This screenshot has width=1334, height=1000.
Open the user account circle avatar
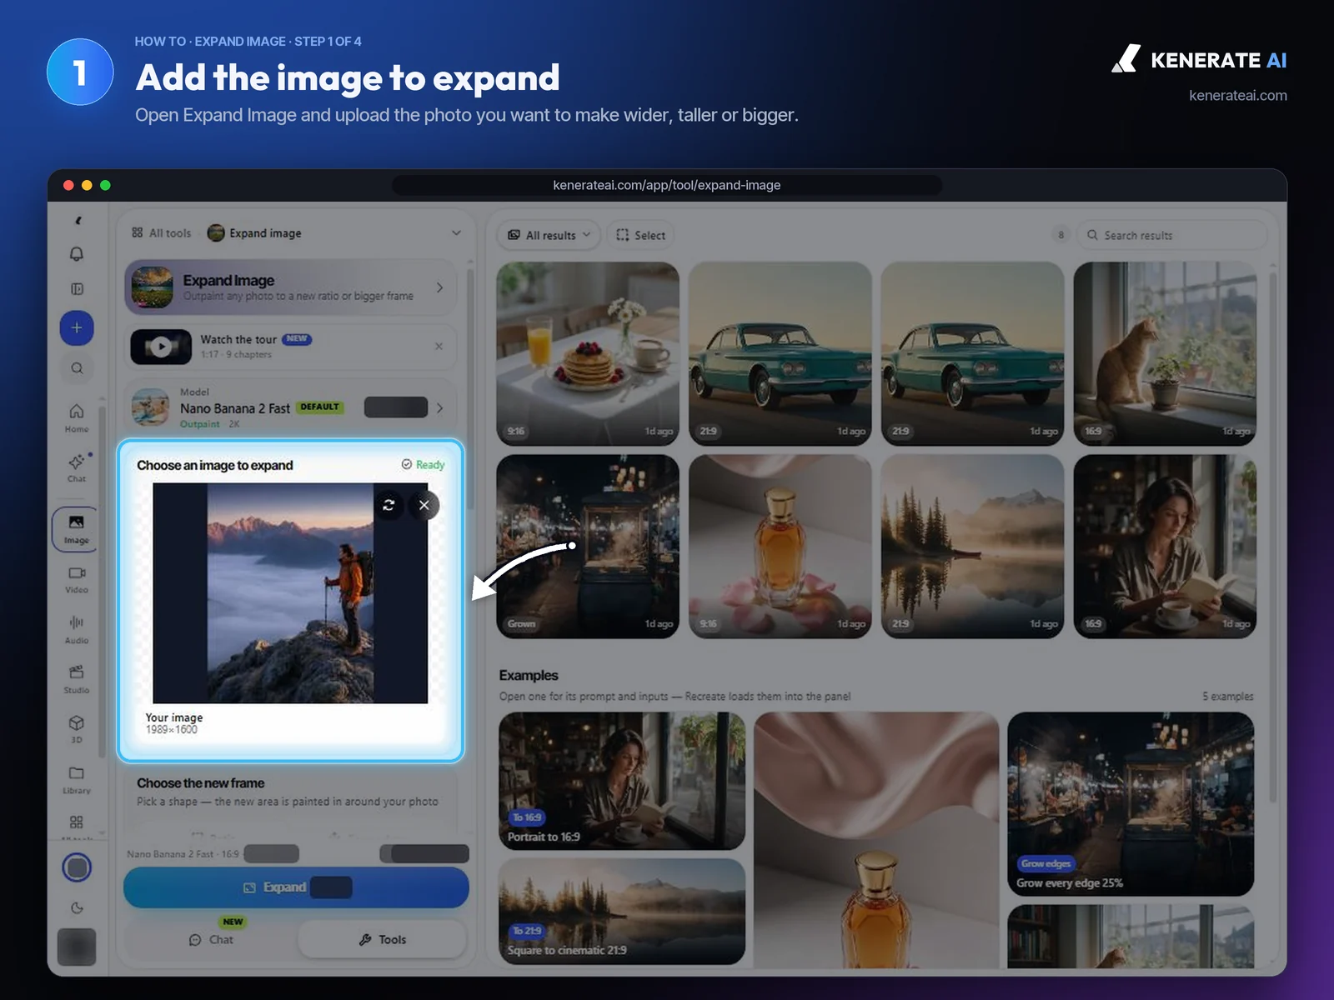pos(77,867)
